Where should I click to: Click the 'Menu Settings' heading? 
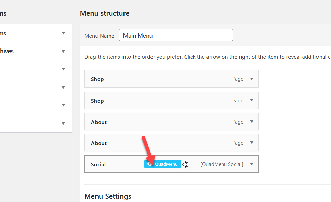click(108, 196)
